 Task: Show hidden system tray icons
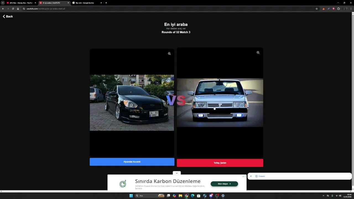click(x=323, y=196)
